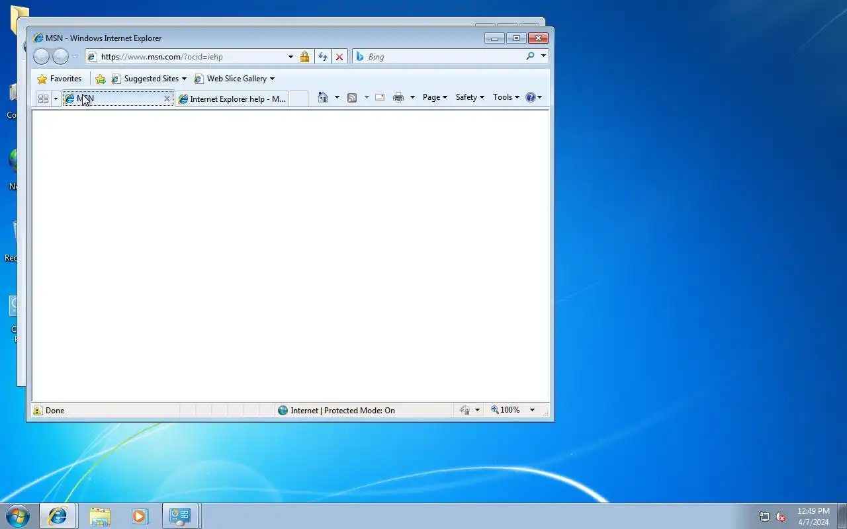The image size is (847, 529).
Task: Click the Forward navigation button
Action: click(x=60, y=57)
